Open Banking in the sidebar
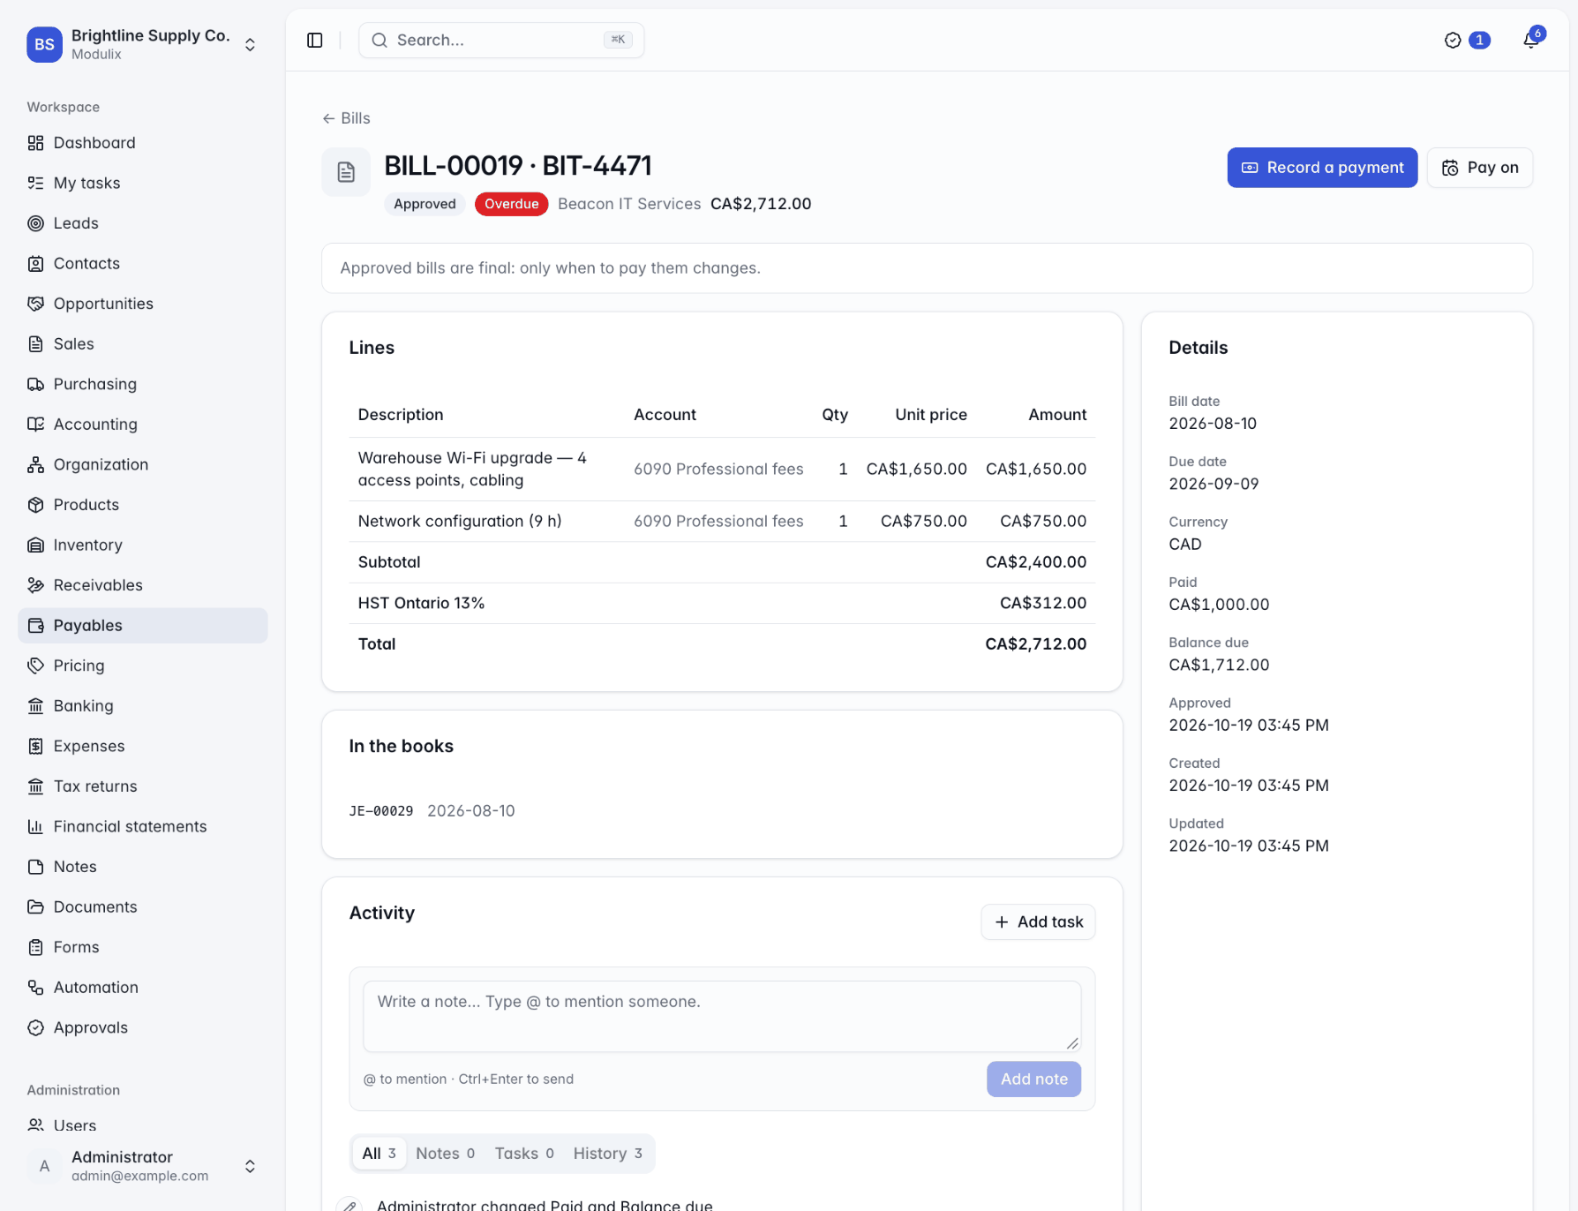Viewport: 1578px width, 1211px height. click(142, 706)
